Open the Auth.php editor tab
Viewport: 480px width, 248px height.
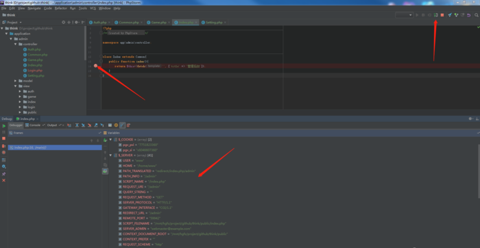point(100,23)
